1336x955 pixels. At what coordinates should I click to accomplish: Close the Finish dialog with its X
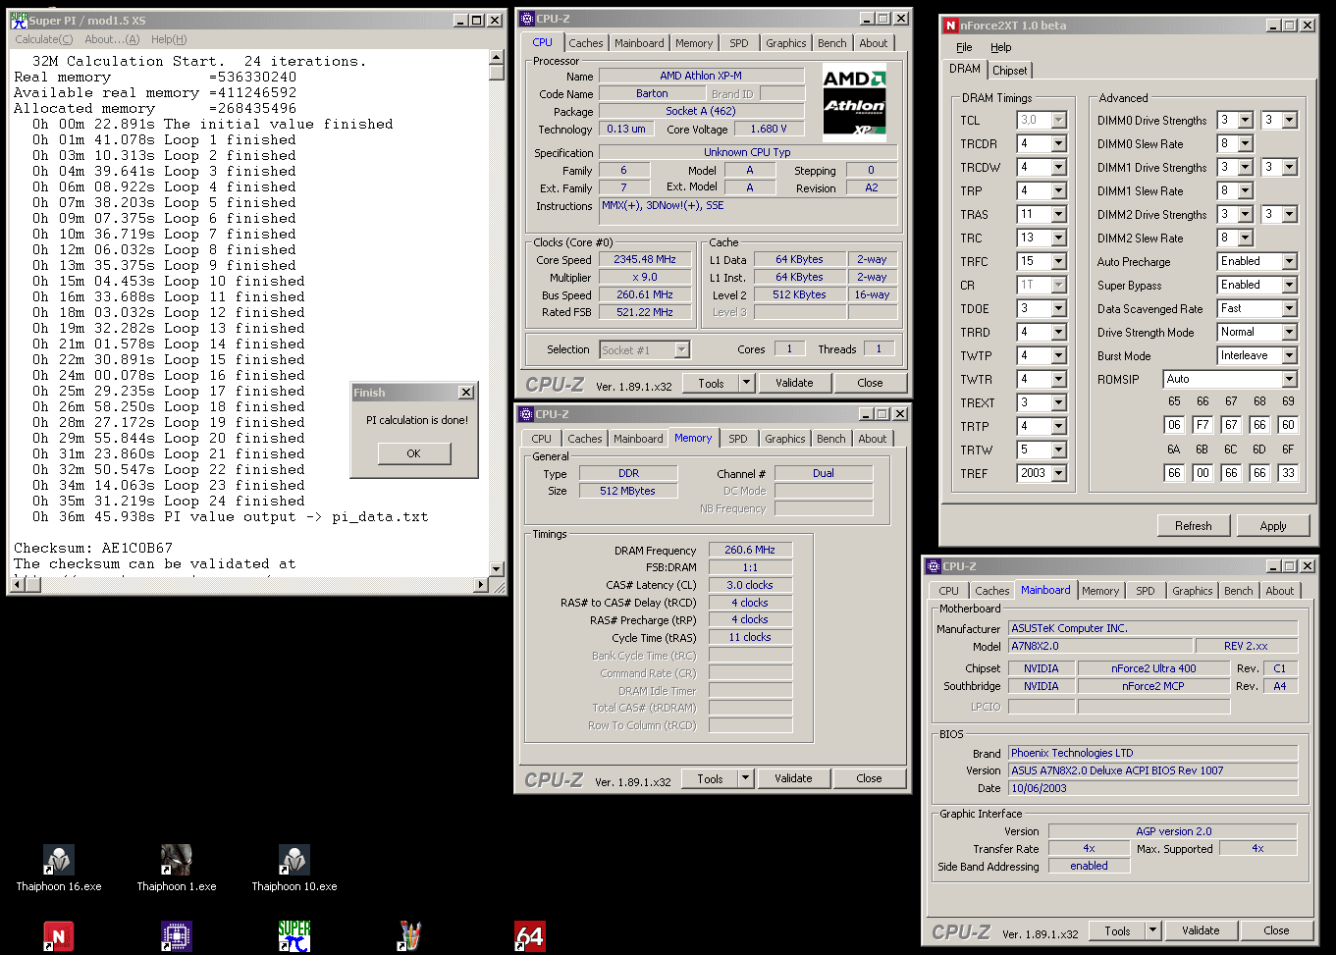pos(466,393)
